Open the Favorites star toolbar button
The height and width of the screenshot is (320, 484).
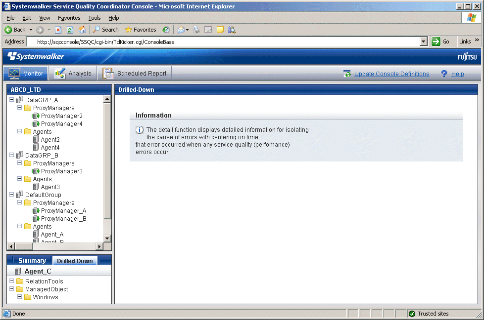[x=141, y=30]
